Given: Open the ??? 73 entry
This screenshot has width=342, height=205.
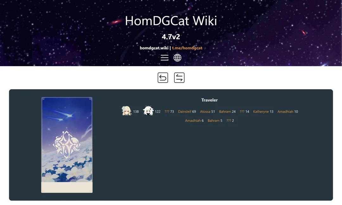Looking at the screenshot, I should [x=169, y=112].
